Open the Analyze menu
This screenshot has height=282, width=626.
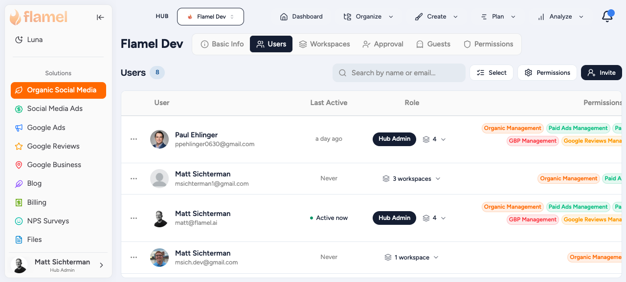[x=560, y=17]
